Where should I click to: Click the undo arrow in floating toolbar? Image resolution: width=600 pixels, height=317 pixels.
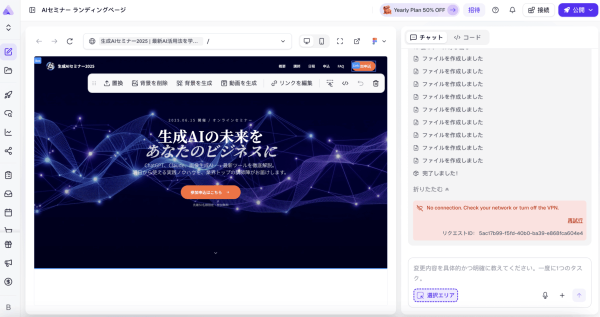(x=360, y=83)
